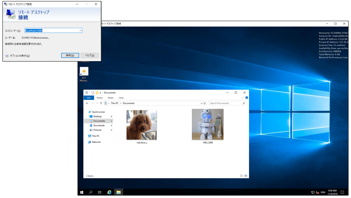Click the remote Windows Start button

tap(82, 192)
